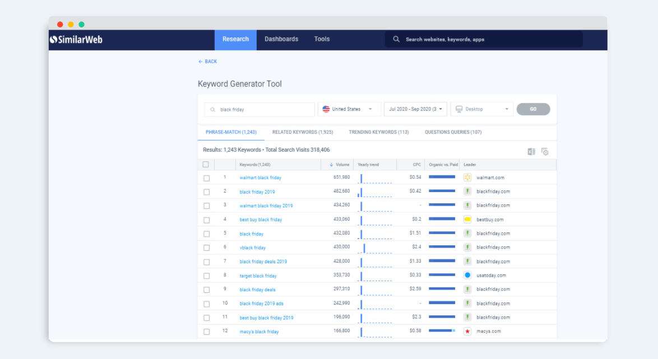Click the Organic vs. Paid bar for macy's

click(442, 331)
